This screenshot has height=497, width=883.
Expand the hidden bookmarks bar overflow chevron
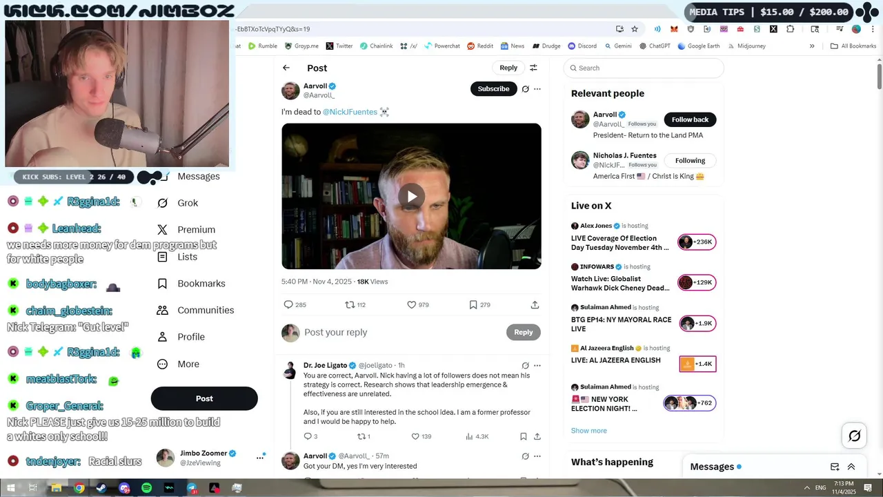812,46
